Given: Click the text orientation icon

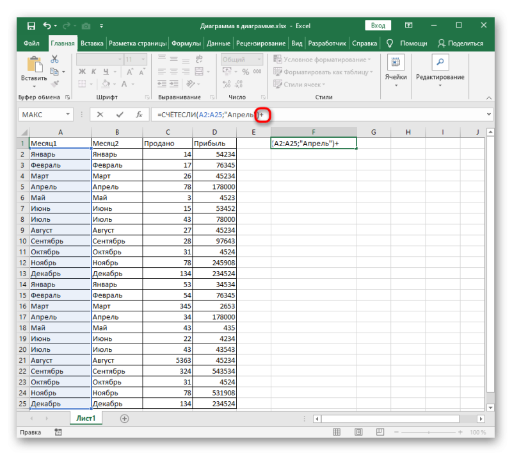Looking at the screenshot, I should click(x=190, y=84).
